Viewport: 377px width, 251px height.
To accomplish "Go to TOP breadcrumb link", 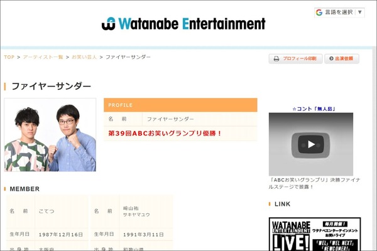I will pyautogui.click(x=9, y=57).
